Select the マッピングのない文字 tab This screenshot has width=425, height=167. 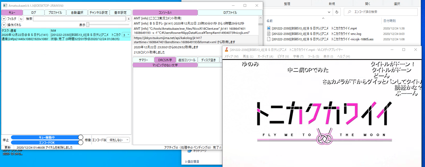[165, 65]
